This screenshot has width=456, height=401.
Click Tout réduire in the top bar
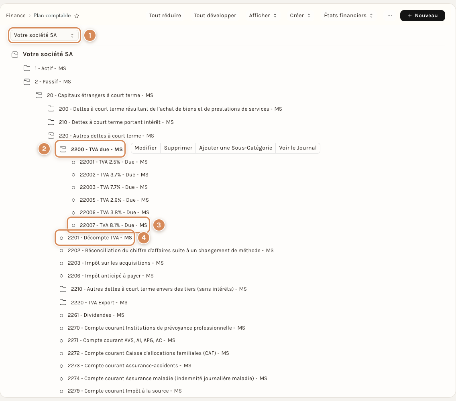pos(165,16)
